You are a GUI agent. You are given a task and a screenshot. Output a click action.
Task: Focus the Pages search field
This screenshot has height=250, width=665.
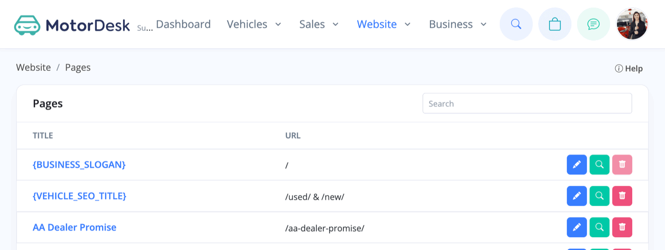click(x=527, y=104)
